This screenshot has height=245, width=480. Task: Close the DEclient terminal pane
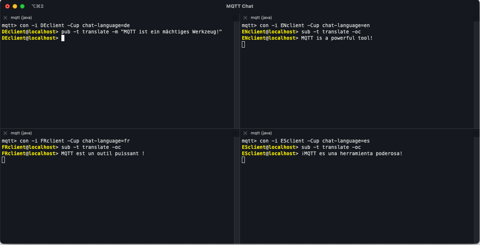5,17
